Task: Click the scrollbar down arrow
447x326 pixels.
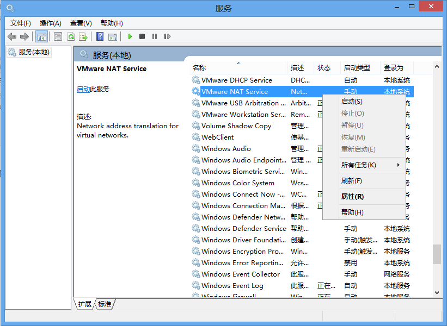Action: [437, 293]
